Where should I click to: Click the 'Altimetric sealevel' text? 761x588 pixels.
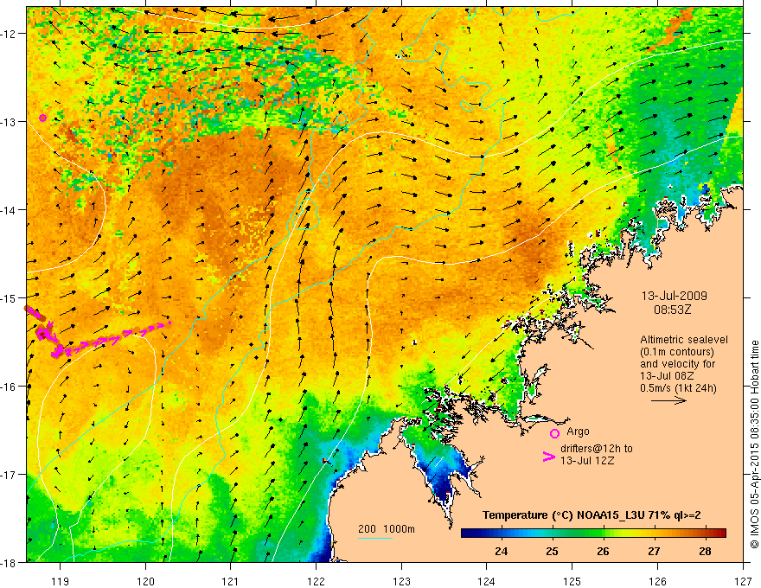click(684, 340)
